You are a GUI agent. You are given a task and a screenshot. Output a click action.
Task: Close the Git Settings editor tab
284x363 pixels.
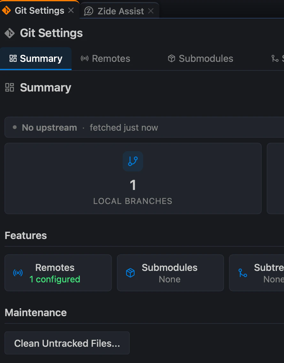(x=71, y=10)
